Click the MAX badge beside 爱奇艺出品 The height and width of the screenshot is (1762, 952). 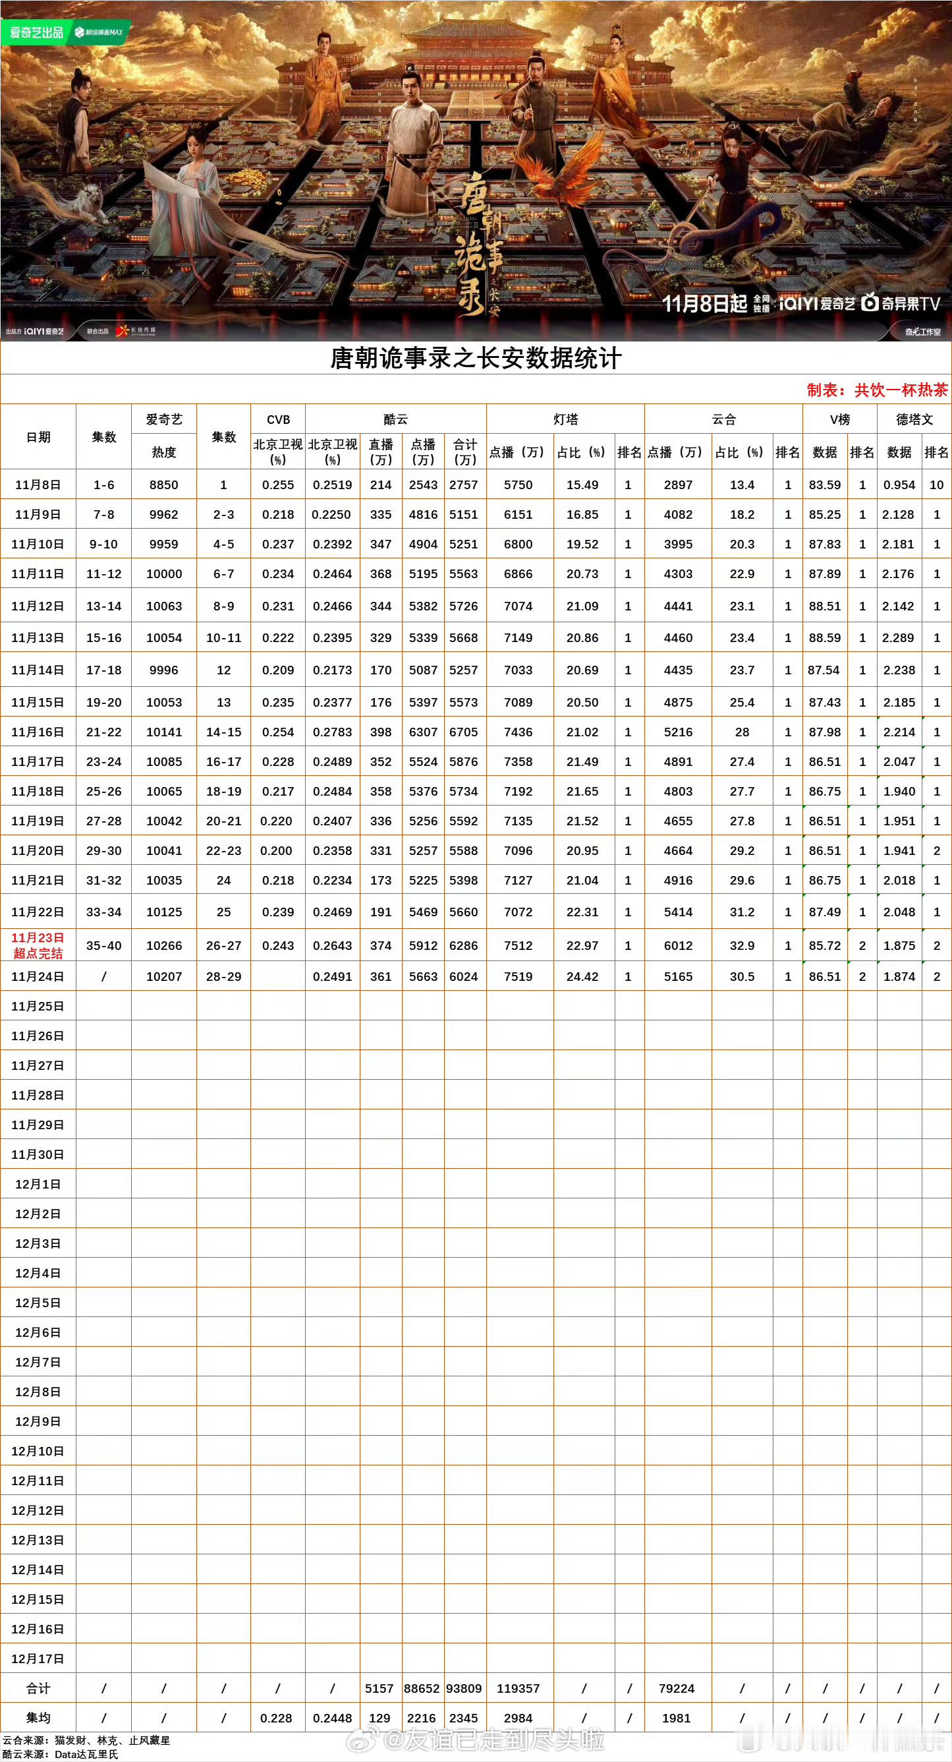pyautogui.click(x=99, y=32)
